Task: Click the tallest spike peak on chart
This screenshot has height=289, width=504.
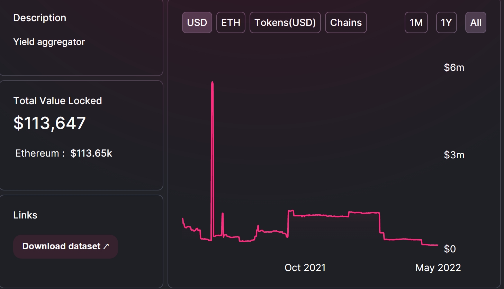Action: pyautogui.click(x=212, y=83)
